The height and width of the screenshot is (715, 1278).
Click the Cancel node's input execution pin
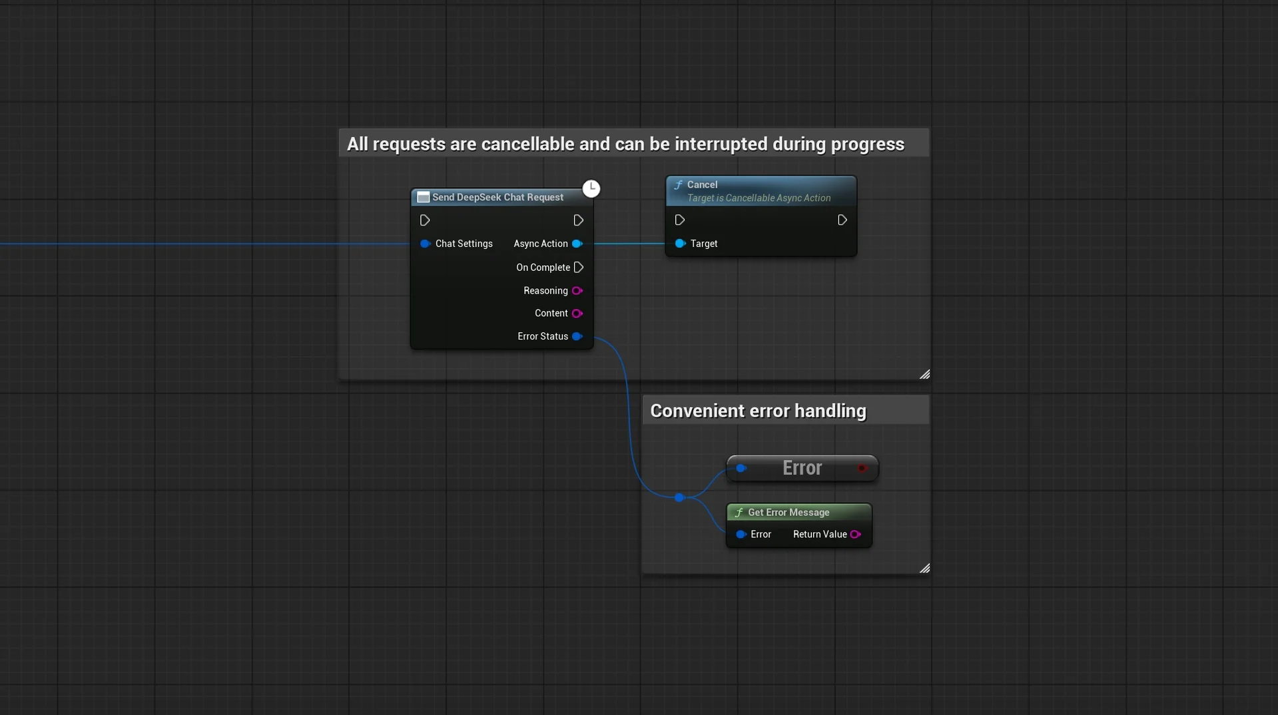(x=679, y=220)
